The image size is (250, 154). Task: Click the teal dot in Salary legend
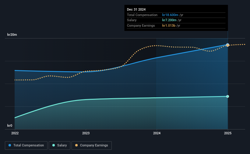pyautogui.click(x=54, y=145)
